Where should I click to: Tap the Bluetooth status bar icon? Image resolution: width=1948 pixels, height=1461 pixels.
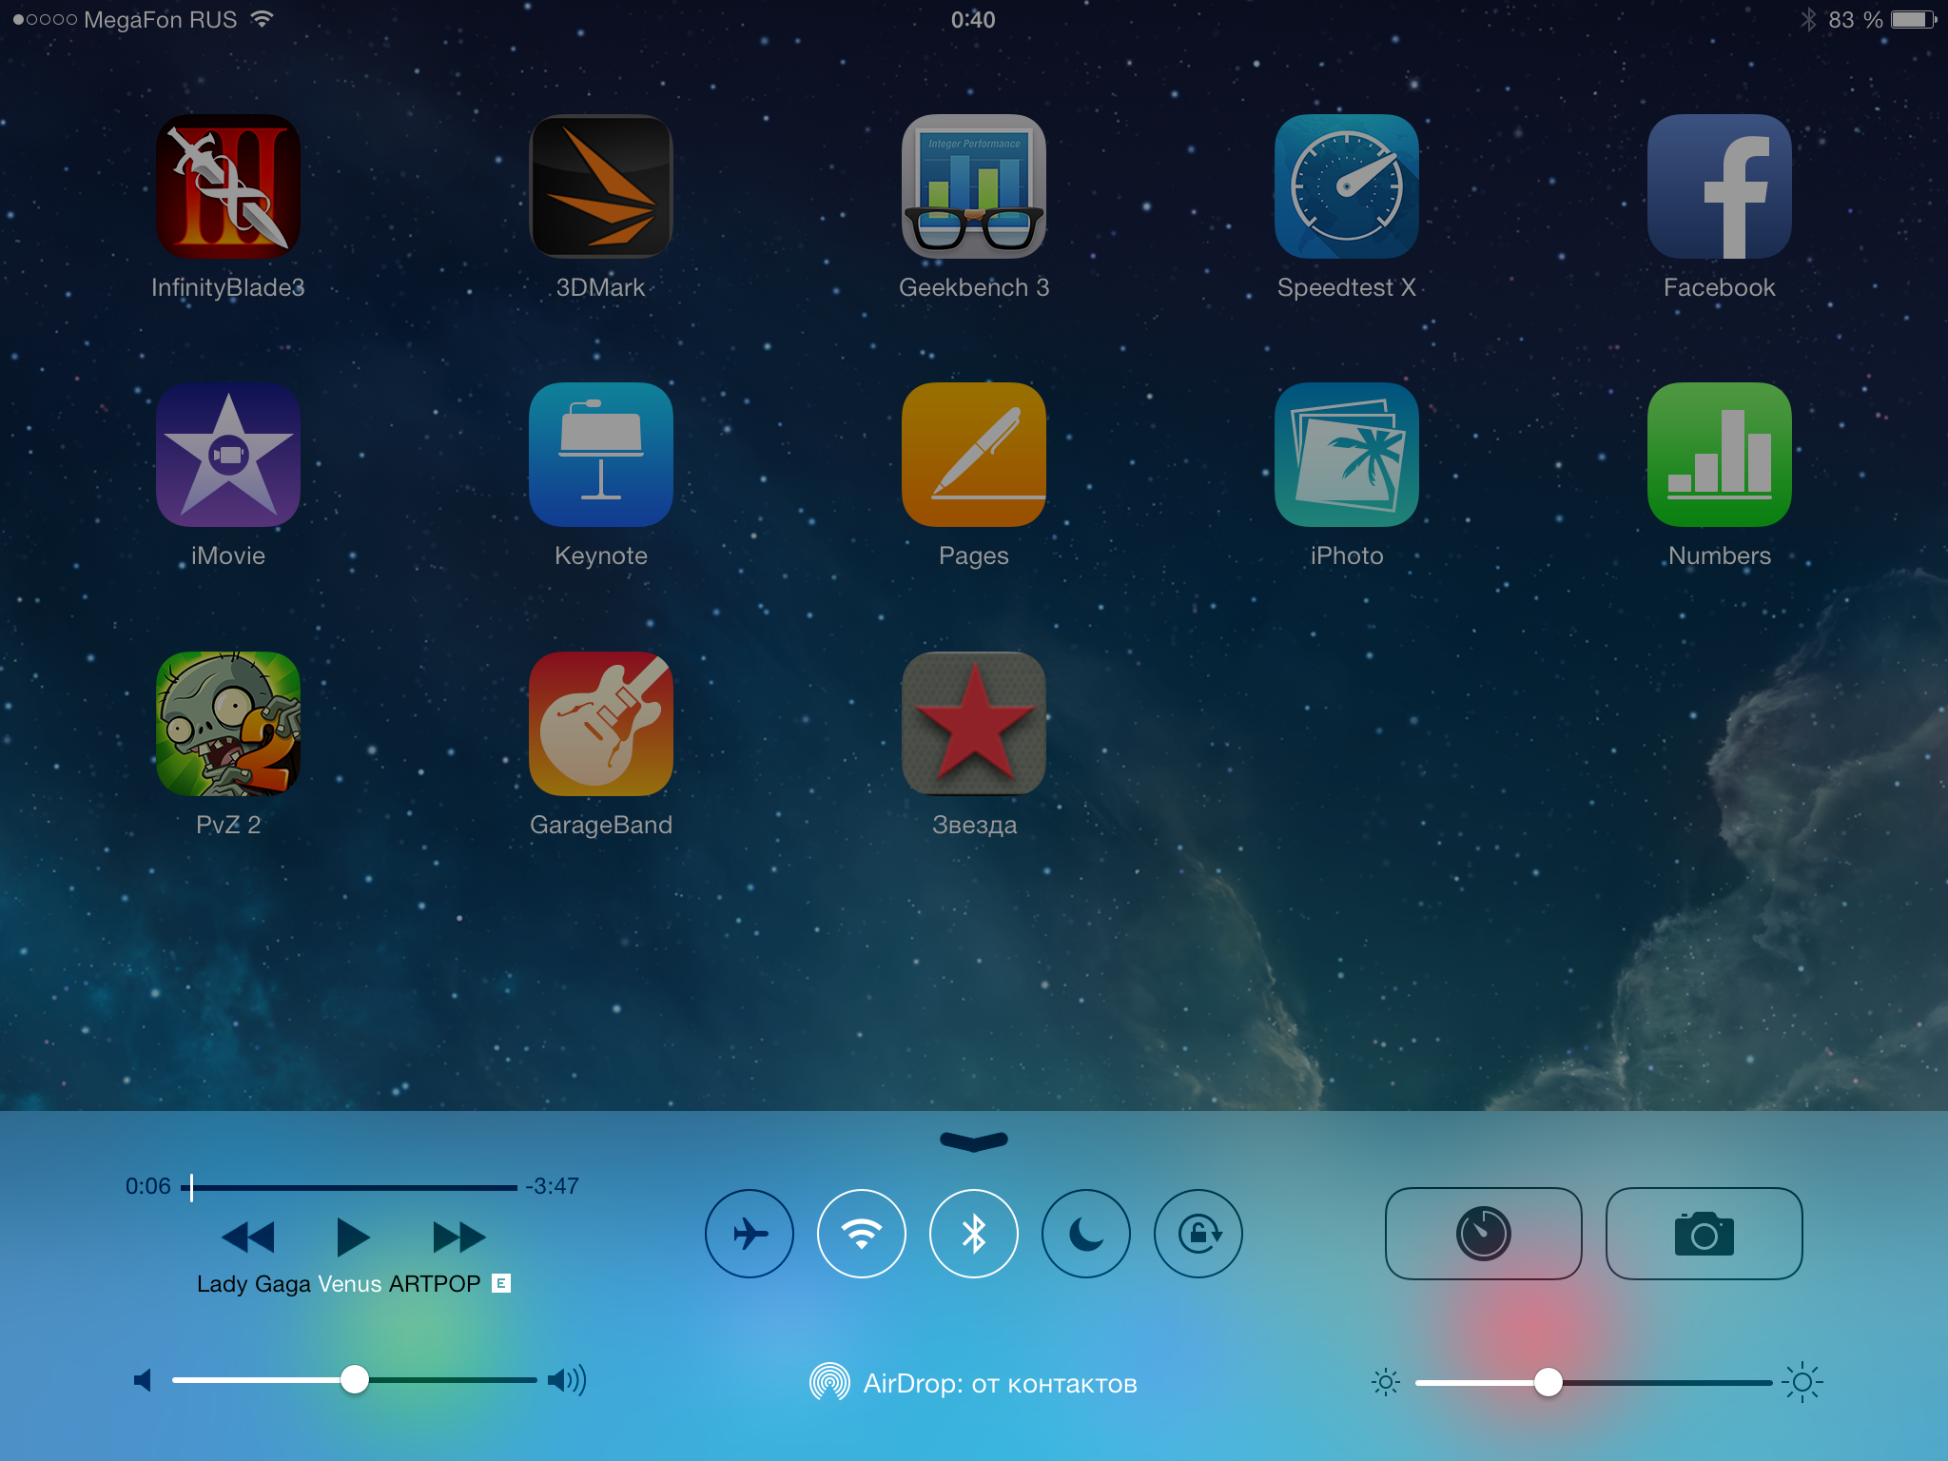click(1808, 20)
